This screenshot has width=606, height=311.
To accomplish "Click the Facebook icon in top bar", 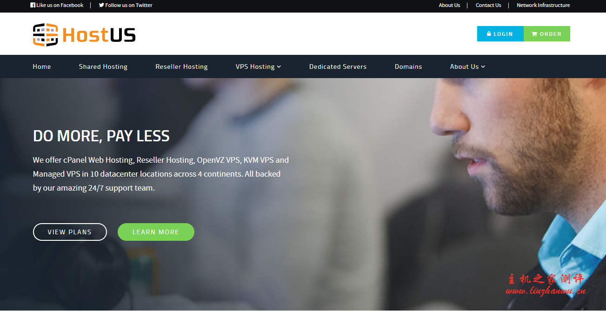I will click(x=33, y=5).
